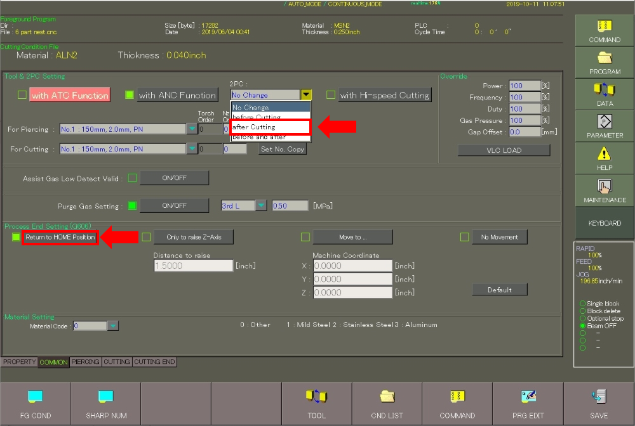This screenshot has height=426, width=635.
Task: Expand the For Piercing nozzle dropdown
Action: (192, 129)
